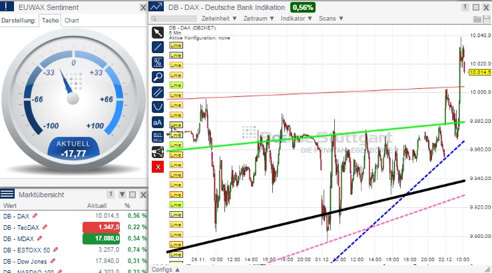Click the green 0,56% badge in chart title
Image resolution: width=492 pixels, height=273 pixels.
303,7
